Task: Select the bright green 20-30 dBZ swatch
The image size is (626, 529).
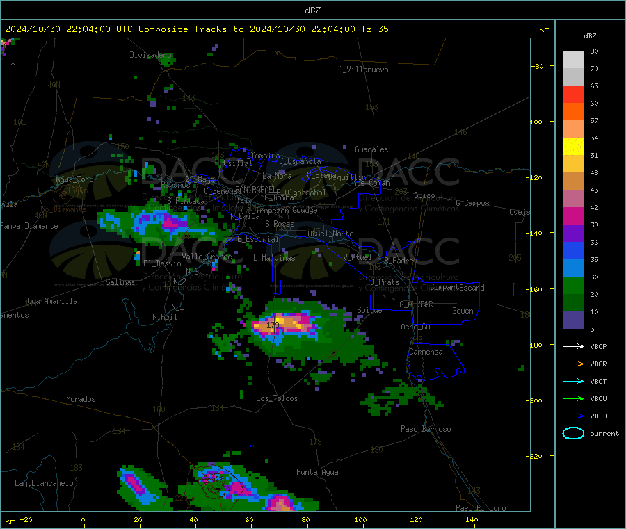Action: (x=573, y=285)
